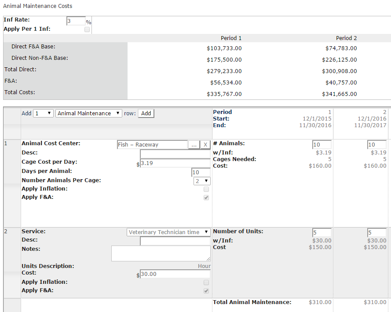
Task: Click the service Cost field showing 30.00
Action: (x=175, y=274)
